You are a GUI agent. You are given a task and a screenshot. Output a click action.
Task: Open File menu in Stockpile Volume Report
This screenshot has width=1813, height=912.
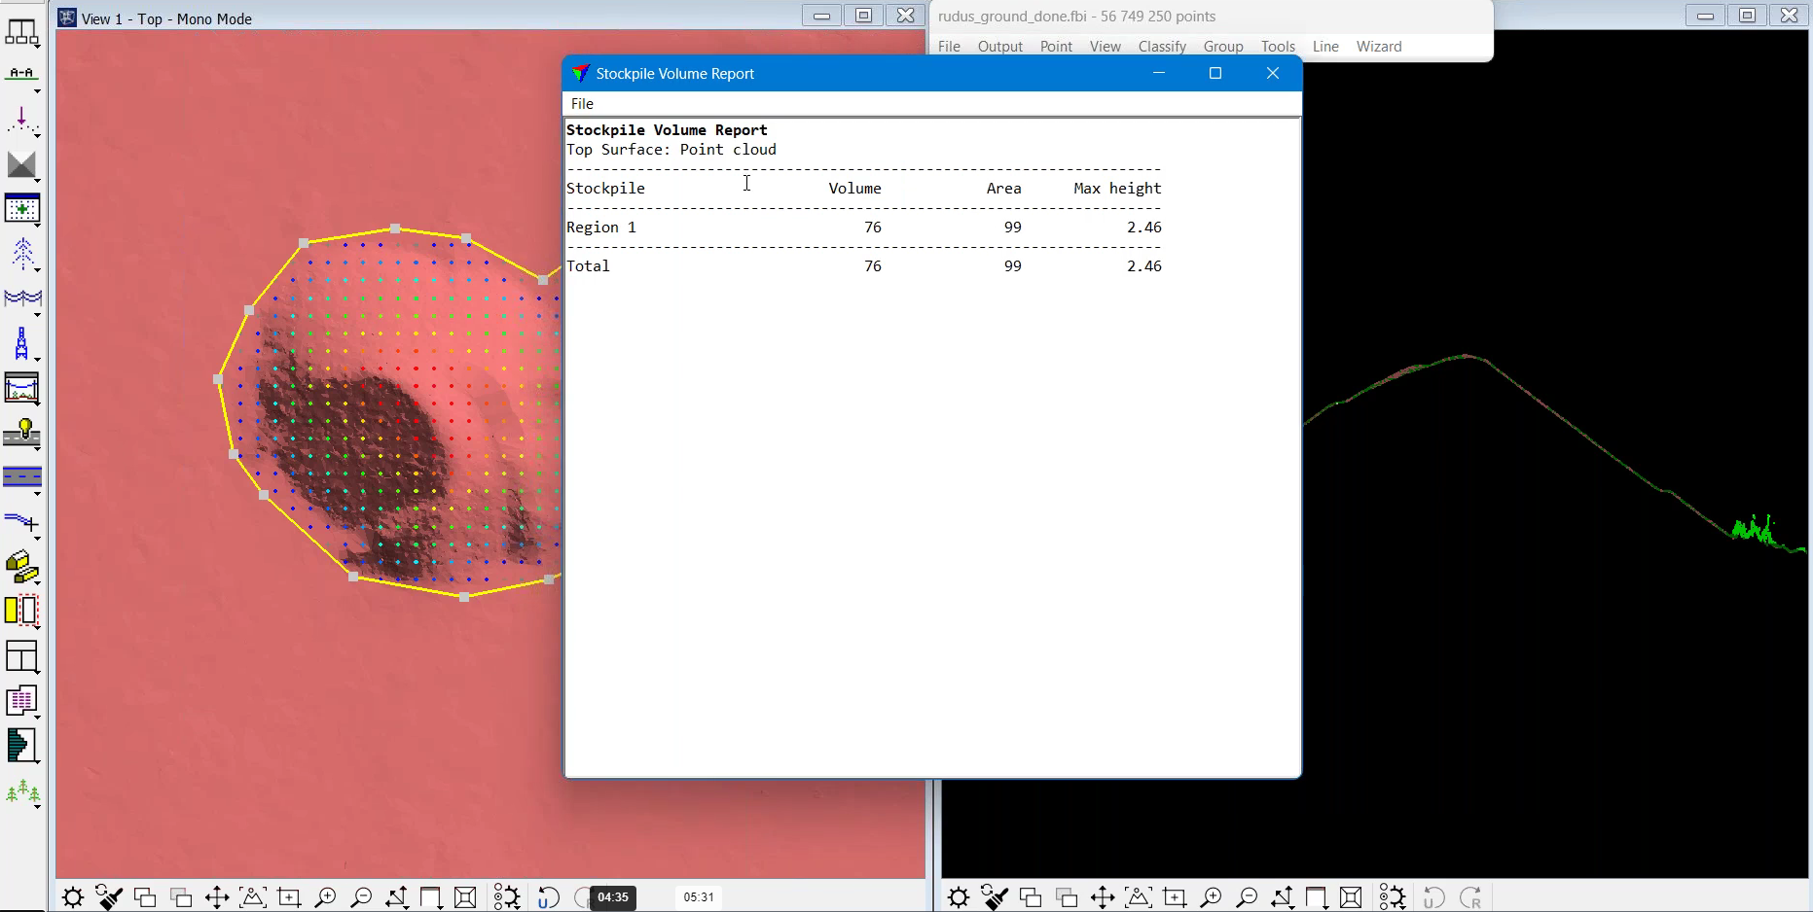(582, 104)
